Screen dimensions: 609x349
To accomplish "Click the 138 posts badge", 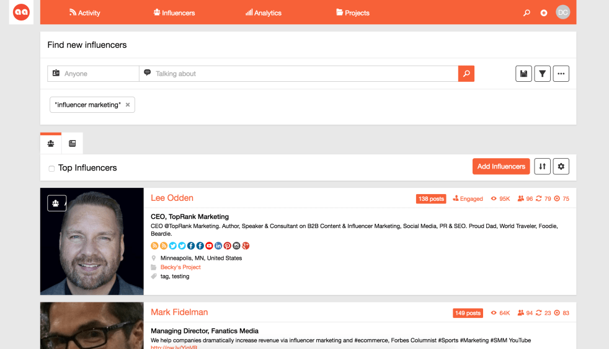I will [x=431, y=199].
